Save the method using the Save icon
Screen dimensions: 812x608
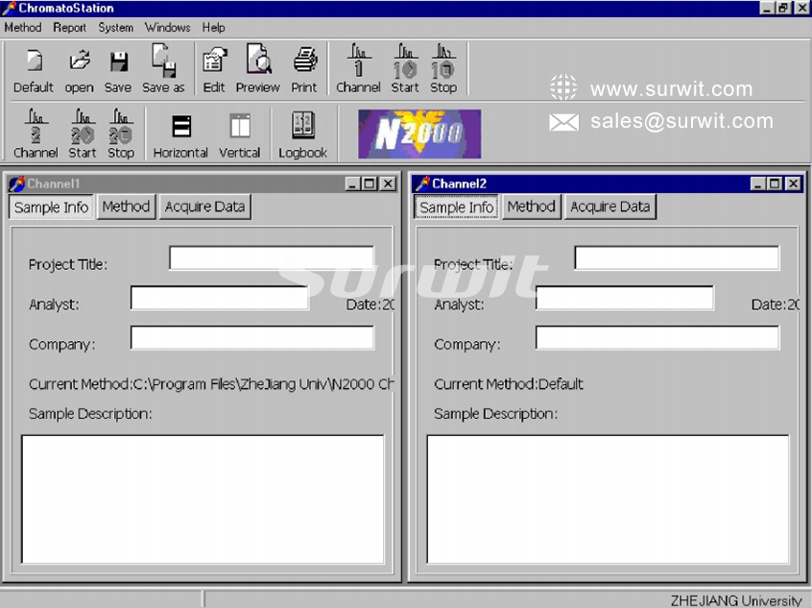click(x=118, y=70)
